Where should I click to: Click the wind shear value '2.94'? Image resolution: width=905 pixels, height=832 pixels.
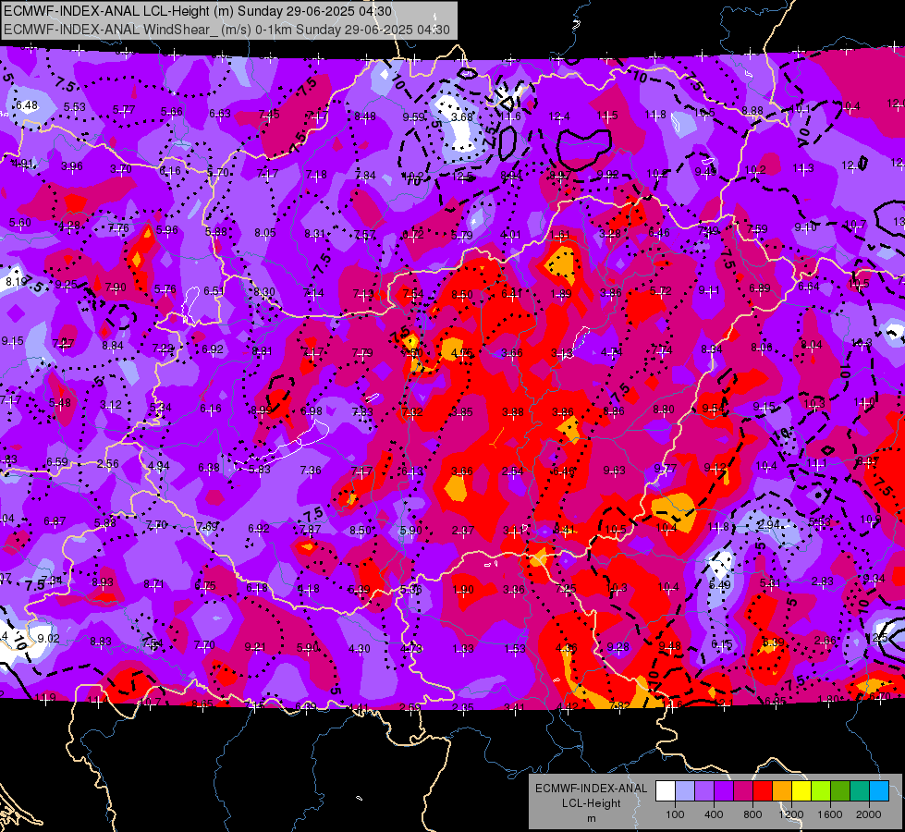[x=769, y=525]
